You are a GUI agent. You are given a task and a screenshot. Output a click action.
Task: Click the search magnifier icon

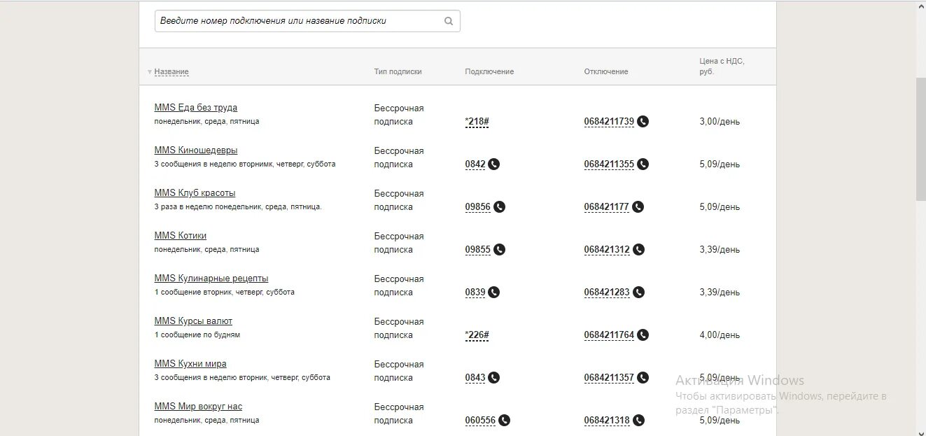coord(449,21)
